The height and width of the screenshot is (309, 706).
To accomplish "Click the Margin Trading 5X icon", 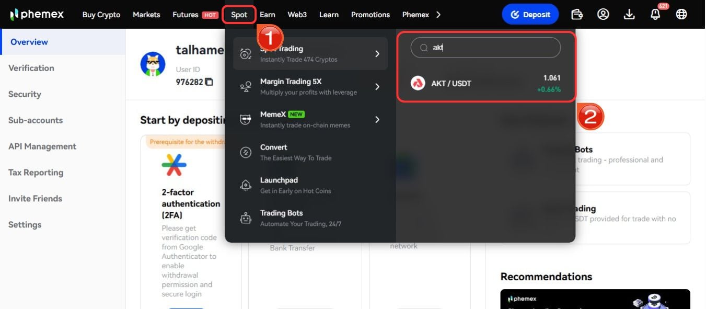I will tap(246, 87).
